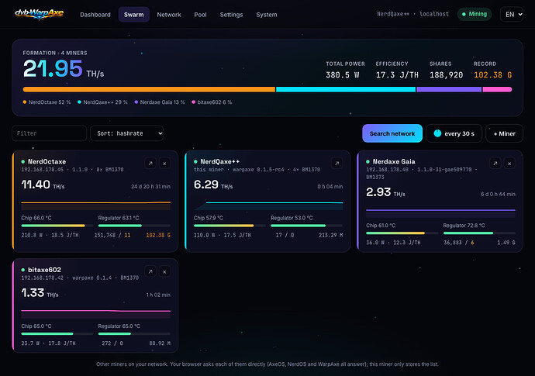
Task: Remove NerdOctaxe from the swarm
Action: point(165,164)
